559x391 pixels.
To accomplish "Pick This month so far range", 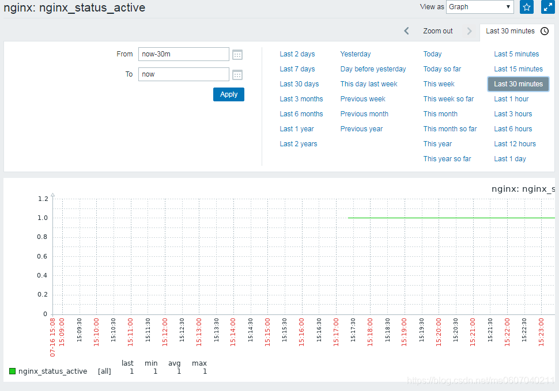I will tap(450, 129).
